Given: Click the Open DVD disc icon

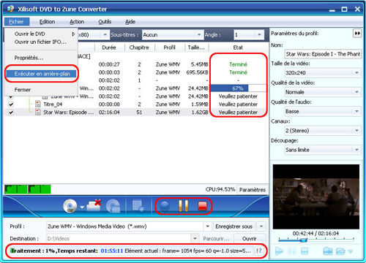Looking at the screenshot, I should coord(70,206).
